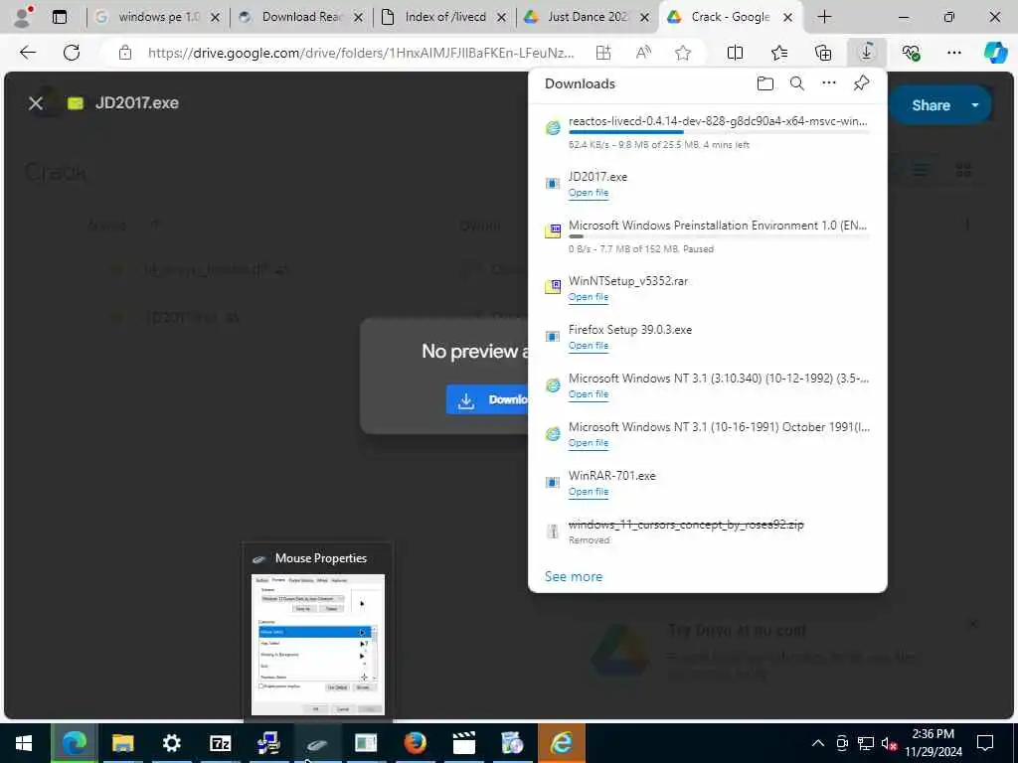
Task: Toggle Split screen icon
Action: (x=735, y=53)
